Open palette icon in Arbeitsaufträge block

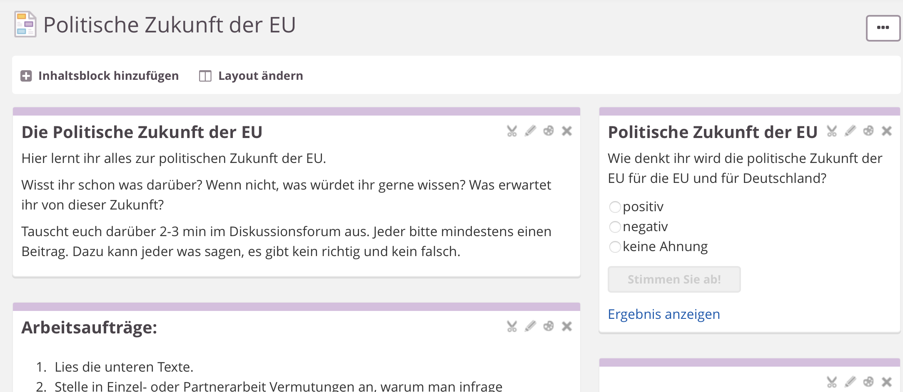549,326
